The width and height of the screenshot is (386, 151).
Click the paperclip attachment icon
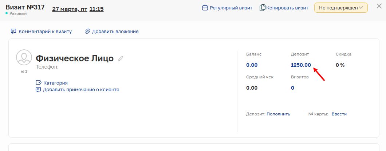(87, 31)
